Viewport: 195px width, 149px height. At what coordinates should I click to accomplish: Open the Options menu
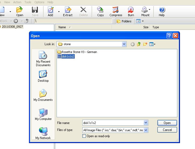pos(39,2)
